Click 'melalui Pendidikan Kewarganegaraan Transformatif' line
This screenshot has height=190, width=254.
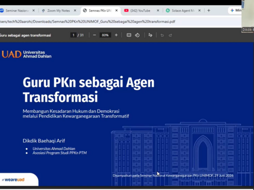point(76,116)
